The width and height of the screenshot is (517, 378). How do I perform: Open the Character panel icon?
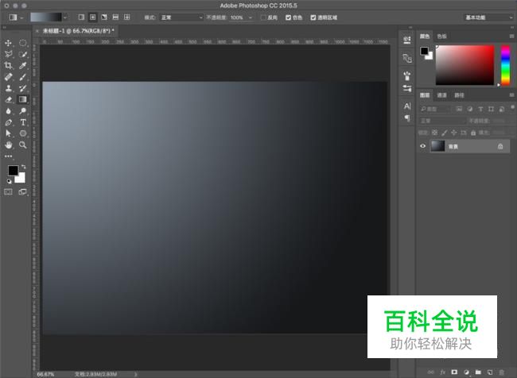pos(407,106)
